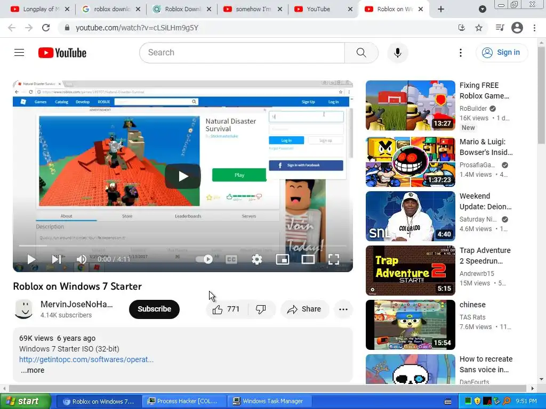The image size is (546, 409).
Task: Click the install/download icon in address bar
Action: [462, 28]
